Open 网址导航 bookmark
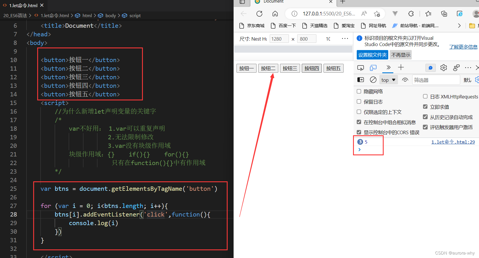Screen dimensions: 479x258 click(374, 26)
